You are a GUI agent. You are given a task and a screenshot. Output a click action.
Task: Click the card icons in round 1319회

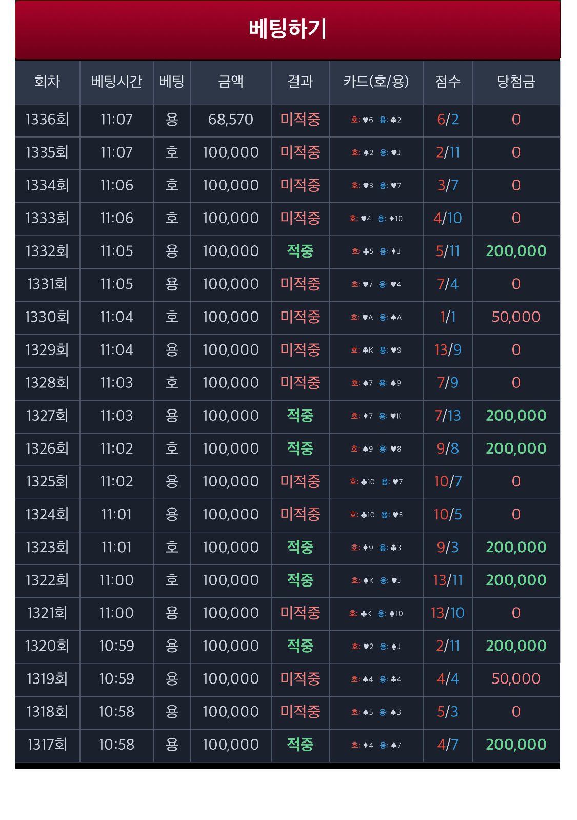coord(376,679)
